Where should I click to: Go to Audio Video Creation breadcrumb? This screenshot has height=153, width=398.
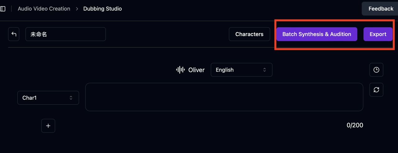44,9
